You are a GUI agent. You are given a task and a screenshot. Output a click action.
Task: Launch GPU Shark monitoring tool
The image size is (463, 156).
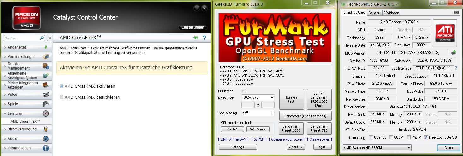pos(258,129)
